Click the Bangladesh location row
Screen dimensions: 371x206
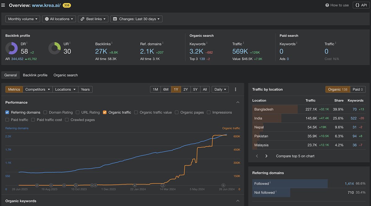pyautogui.click(x=309, y=109)
